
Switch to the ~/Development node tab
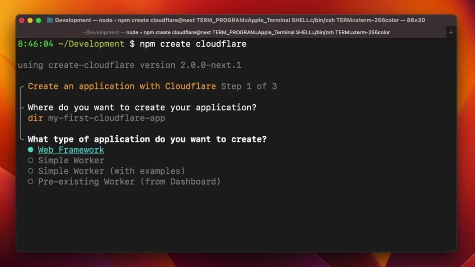[x=236, y=32]
